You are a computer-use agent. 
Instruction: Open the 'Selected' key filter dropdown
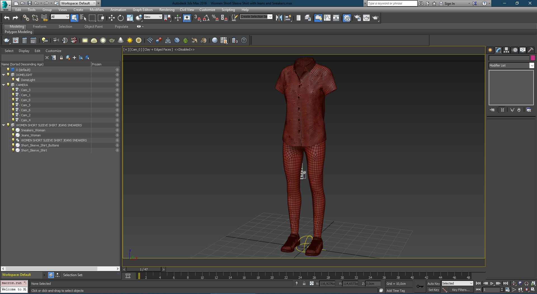(x=457, y=283)
